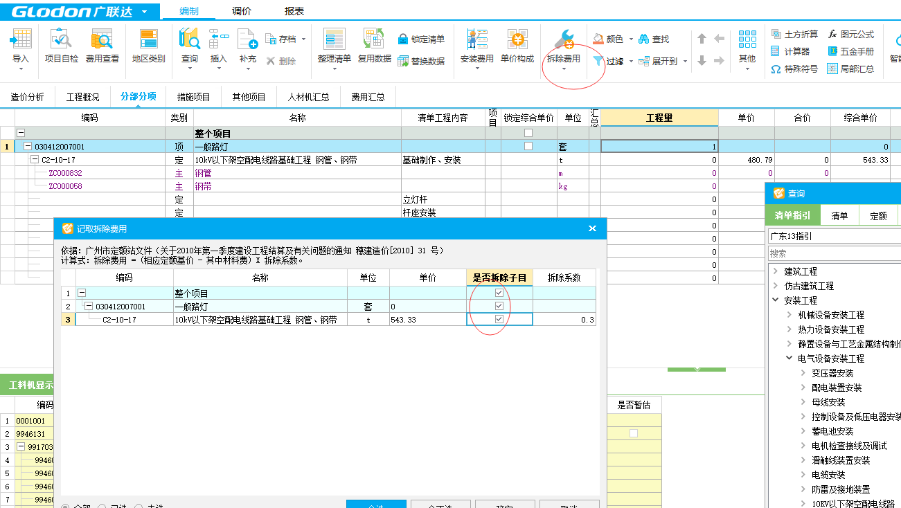Click 替换数据 replace data icon
This screenshot has width=901, height=508.
[x=404, y=61]
